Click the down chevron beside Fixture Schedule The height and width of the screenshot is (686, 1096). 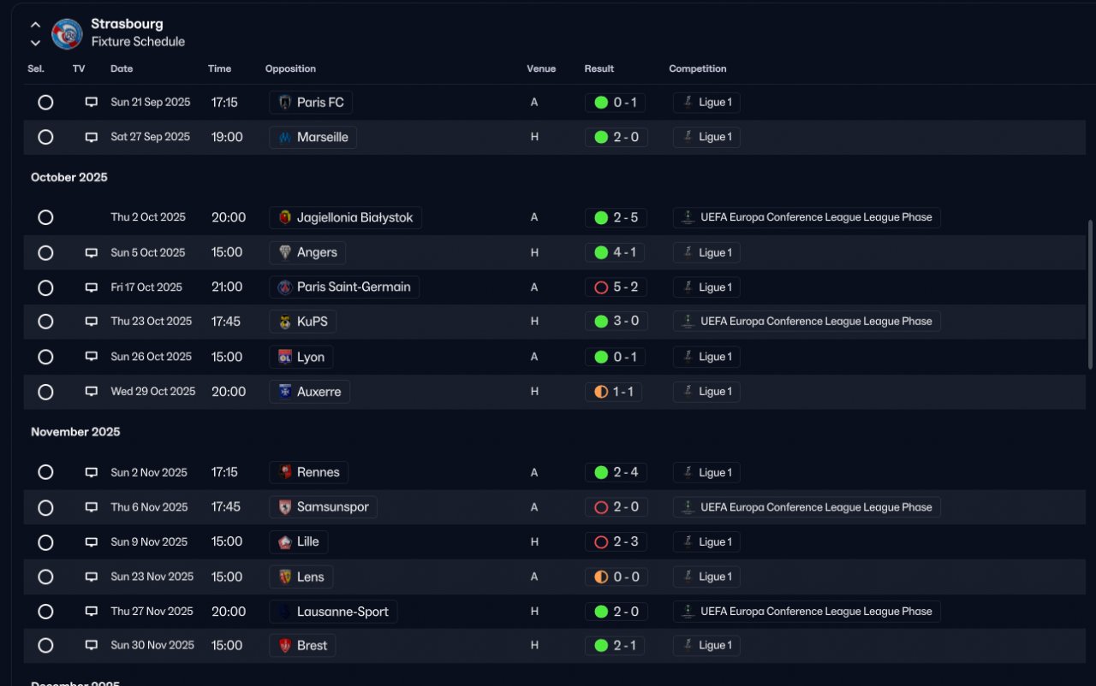click(x=35, y=43)
